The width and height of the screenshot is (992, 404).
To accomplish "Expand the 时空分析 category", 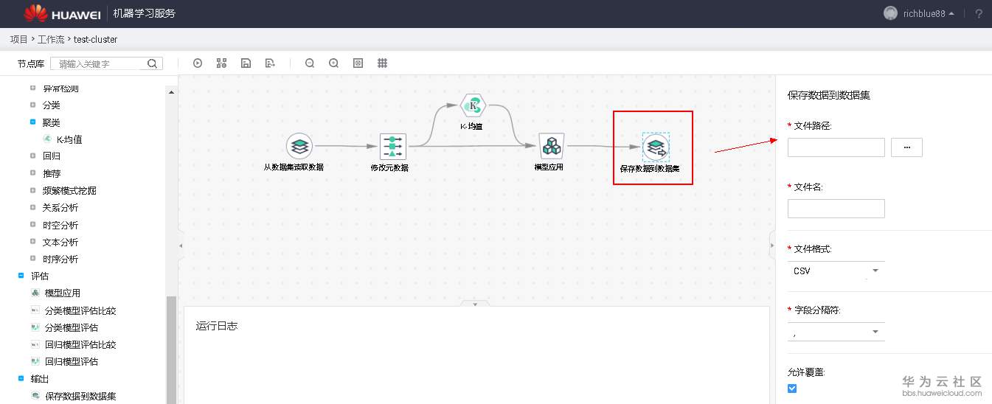I will [x=32, y=224].
